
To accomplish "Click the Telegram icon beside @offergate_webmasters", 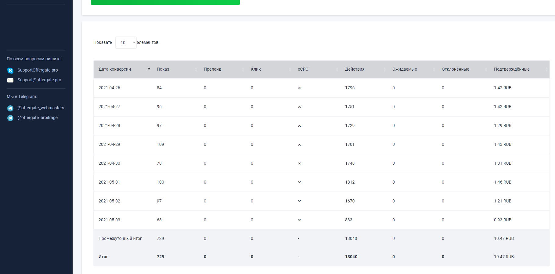I will 10,108.
